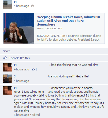
Task: Click the 4 hours ago timestamp under J
Action: pos(21,81)
